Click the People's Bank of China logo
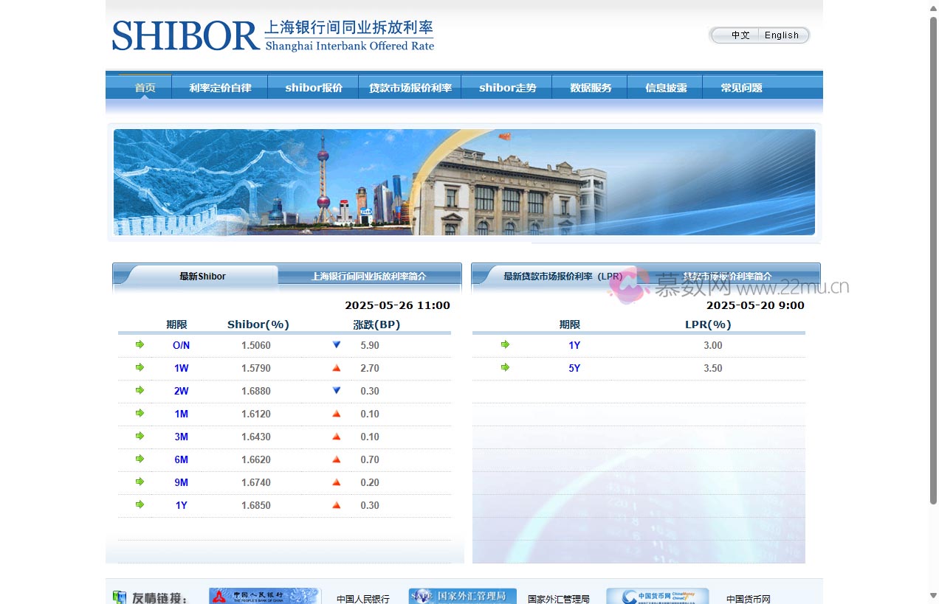The width and height of the screenshot is (939, 604). click(264, 597)
